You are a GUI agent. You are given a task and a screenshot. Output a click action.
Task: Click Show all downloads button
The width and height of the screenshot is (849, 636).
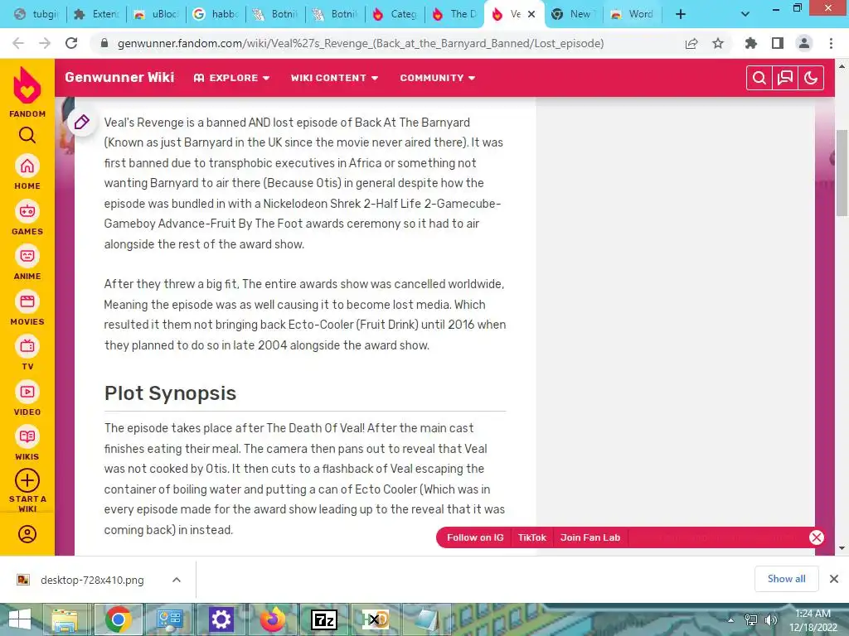coord(786,579)
